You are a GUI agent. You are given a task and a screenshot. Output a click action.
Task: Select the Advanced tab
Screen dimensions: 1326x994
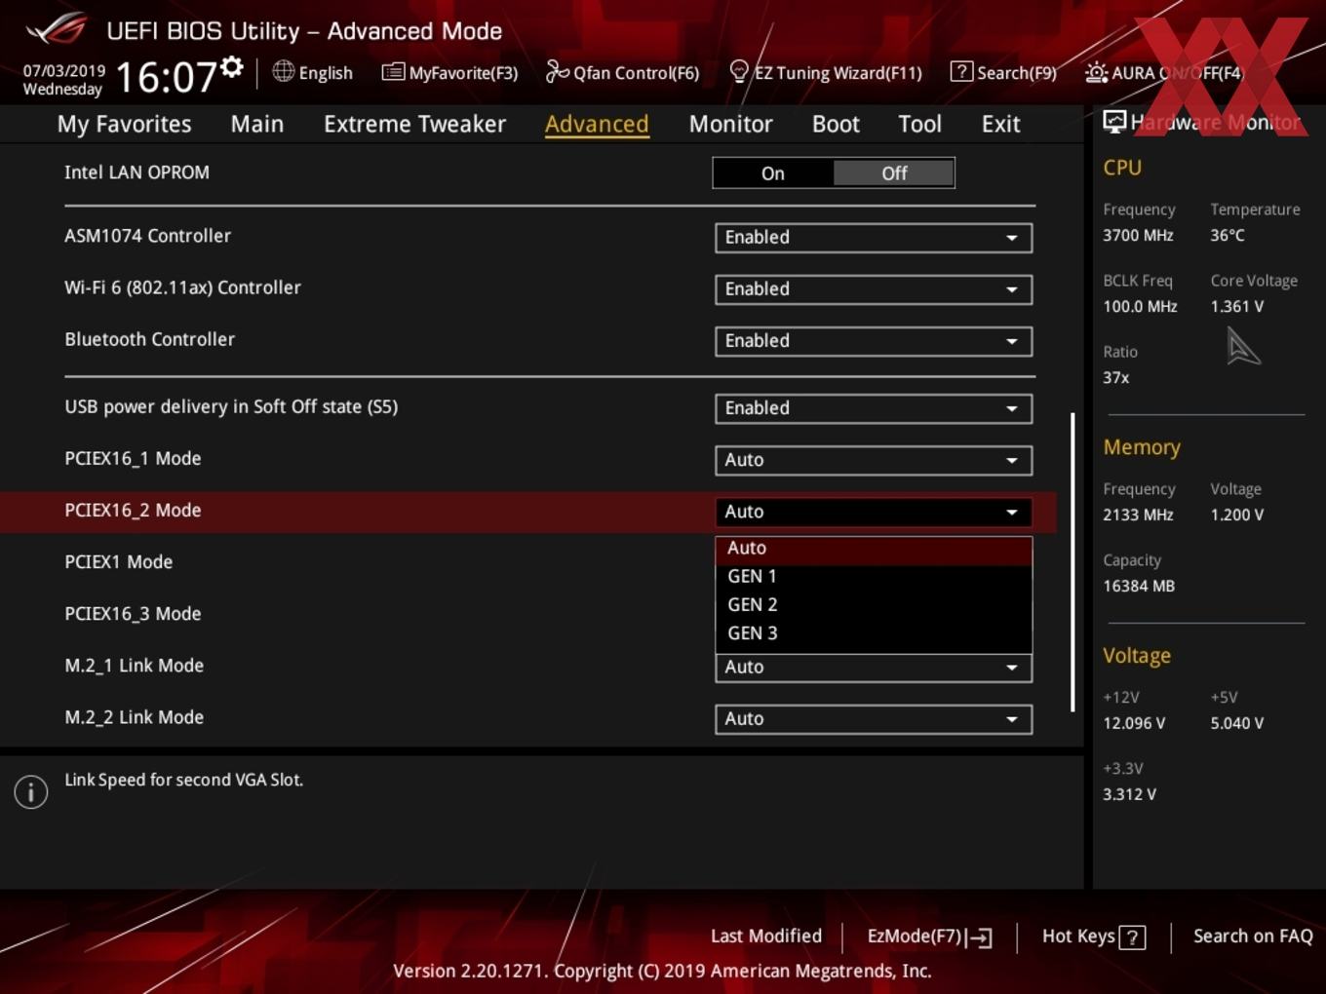point(597,124)
